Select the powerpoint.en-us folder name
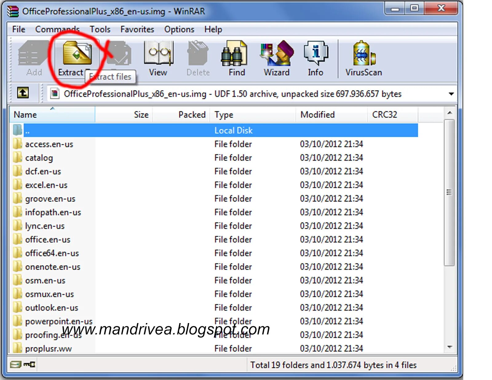 [59, 321]
